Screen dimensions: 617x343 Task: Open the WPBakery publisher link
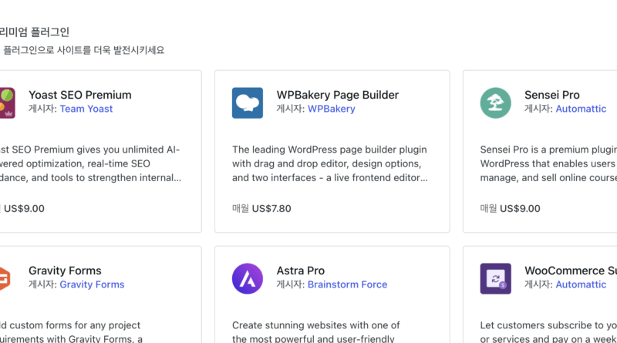[332, 109]
